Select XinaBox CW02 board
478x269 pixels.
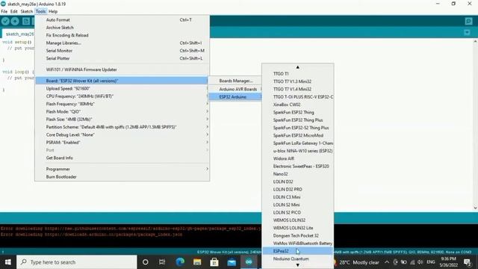pos(297,105)
